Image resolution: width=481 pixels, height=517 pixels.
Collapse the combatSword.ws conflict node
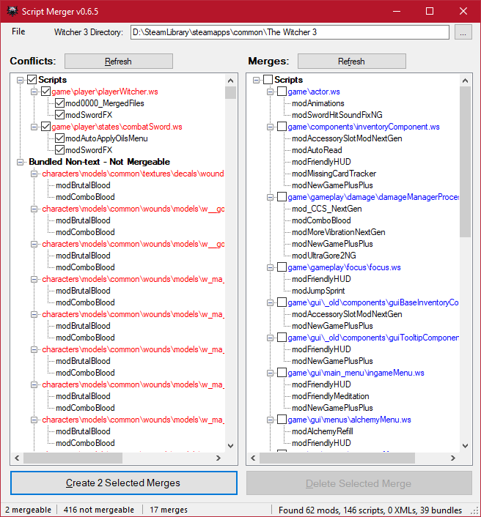[34, 127]
